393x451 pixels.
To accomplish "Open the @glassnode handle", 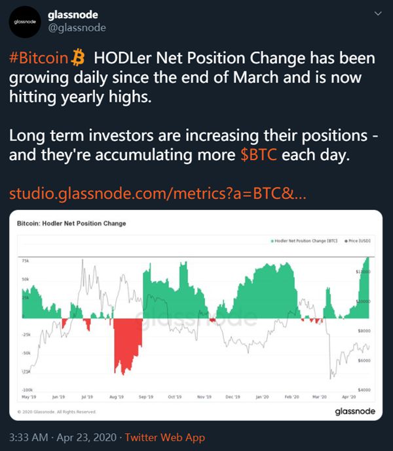I will coord(77,28).
